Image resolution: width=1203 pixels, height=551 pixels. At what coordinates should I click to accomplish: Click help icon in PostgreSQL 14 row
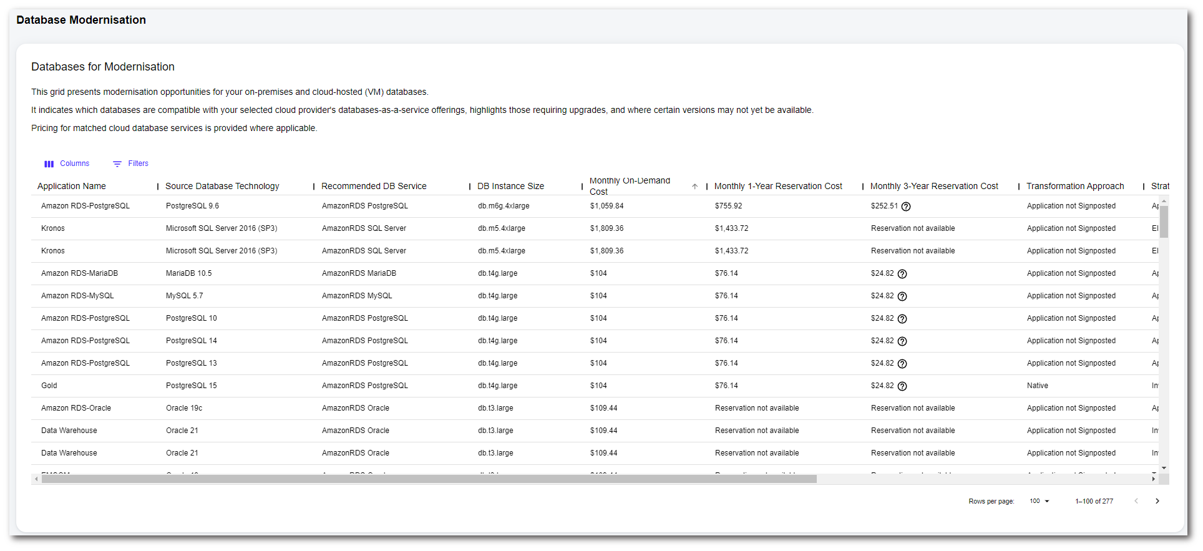[x=902, y=341]
